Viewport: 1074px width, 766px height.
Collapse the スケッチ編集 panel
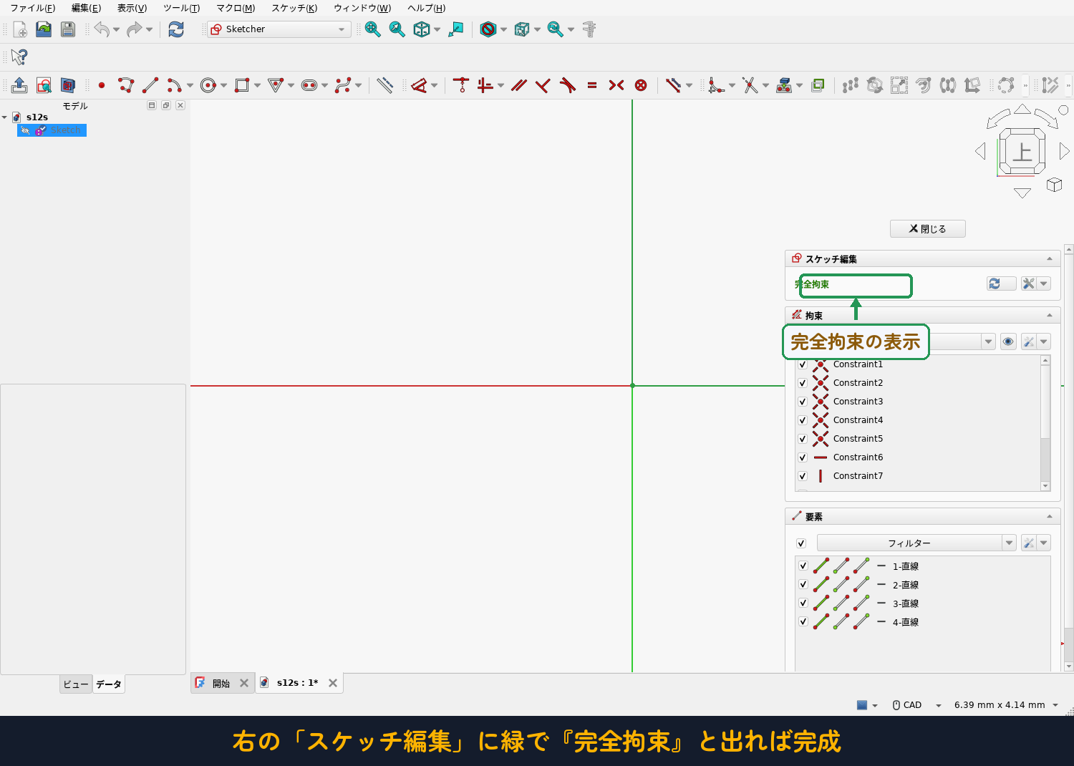[1050, 258]
